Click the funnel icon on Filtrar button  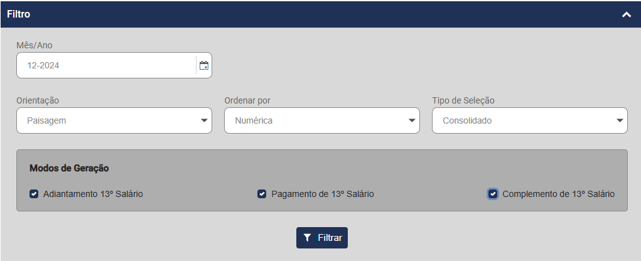click(x=307, y=238)
